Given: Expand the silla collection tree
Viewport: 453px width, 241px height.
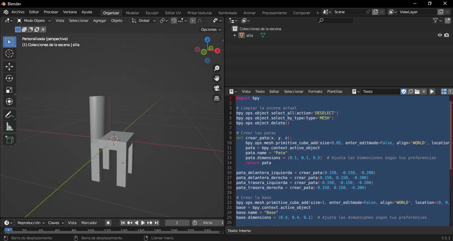Looking at the screenshot, I should click(x=235, y=35).
